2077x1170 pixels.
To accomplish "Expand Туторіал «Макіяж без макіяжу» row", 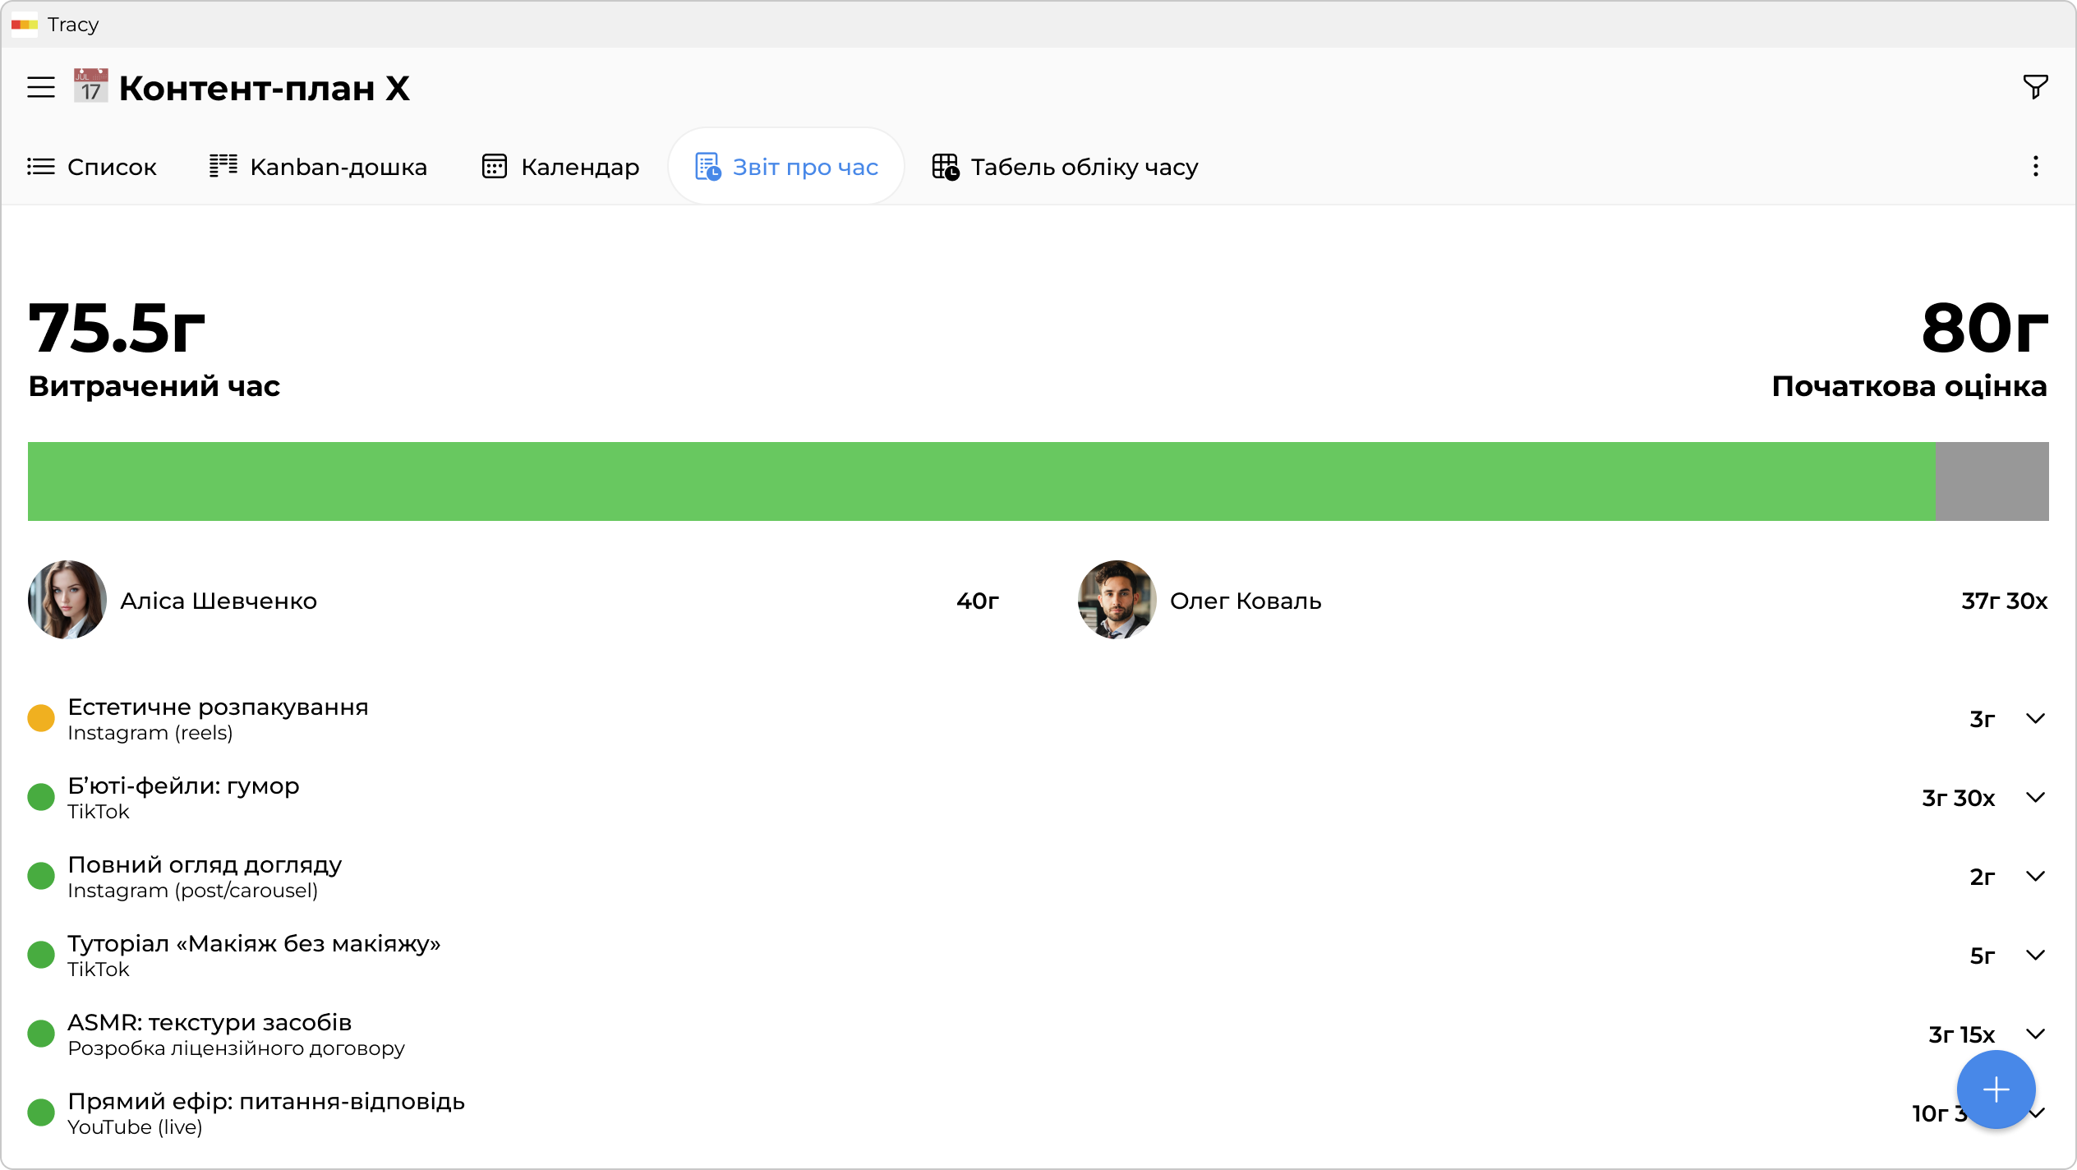I will tap(2035, 956).
